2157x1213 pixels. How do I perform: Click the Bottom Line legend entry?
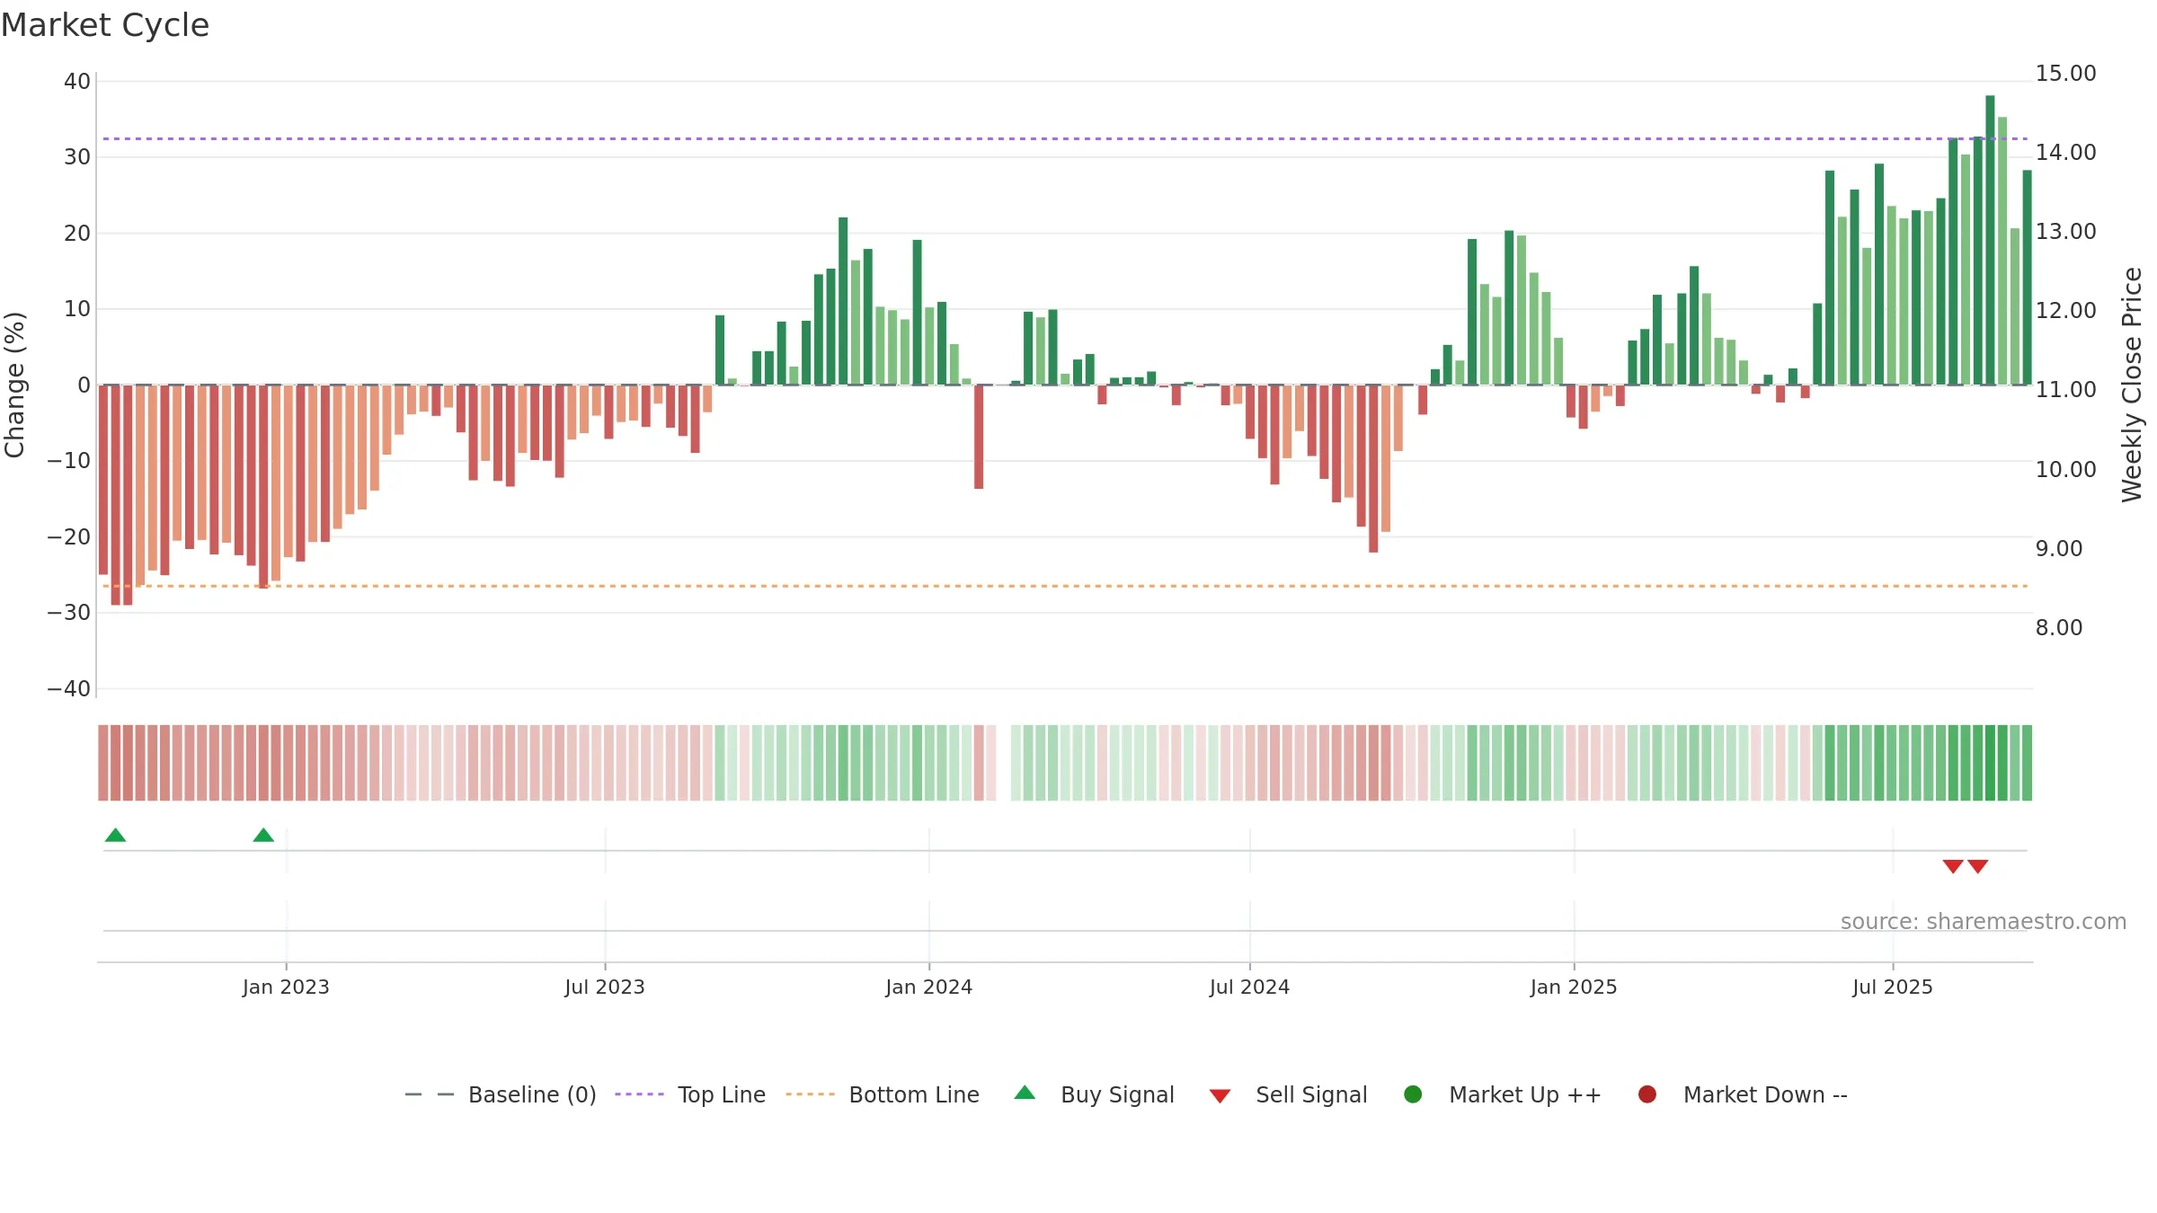click(x=883, y=1094)
